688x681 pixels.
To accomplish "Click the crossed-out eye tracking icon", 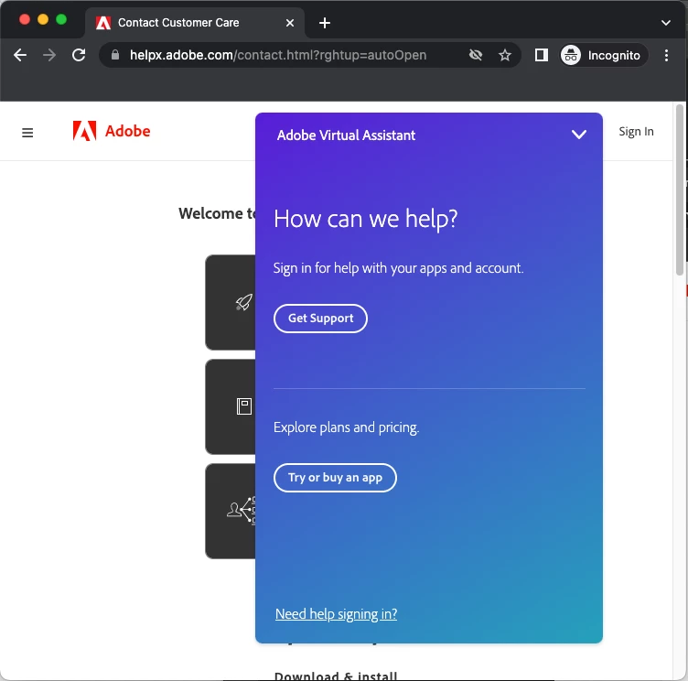I will click(476, 55).
